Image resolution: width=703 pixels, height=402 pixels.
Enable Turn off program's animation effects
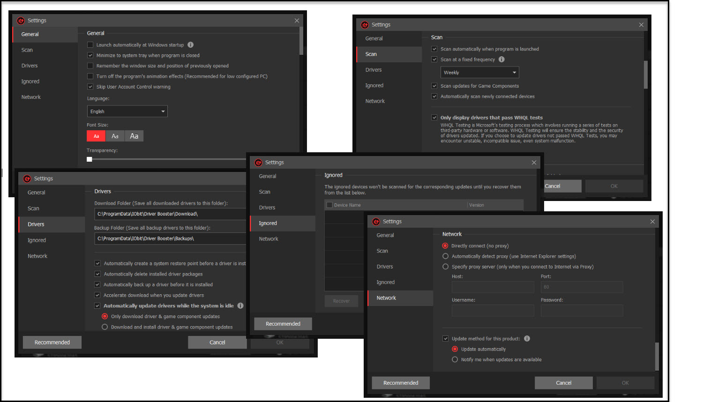(x=90, y=76)
